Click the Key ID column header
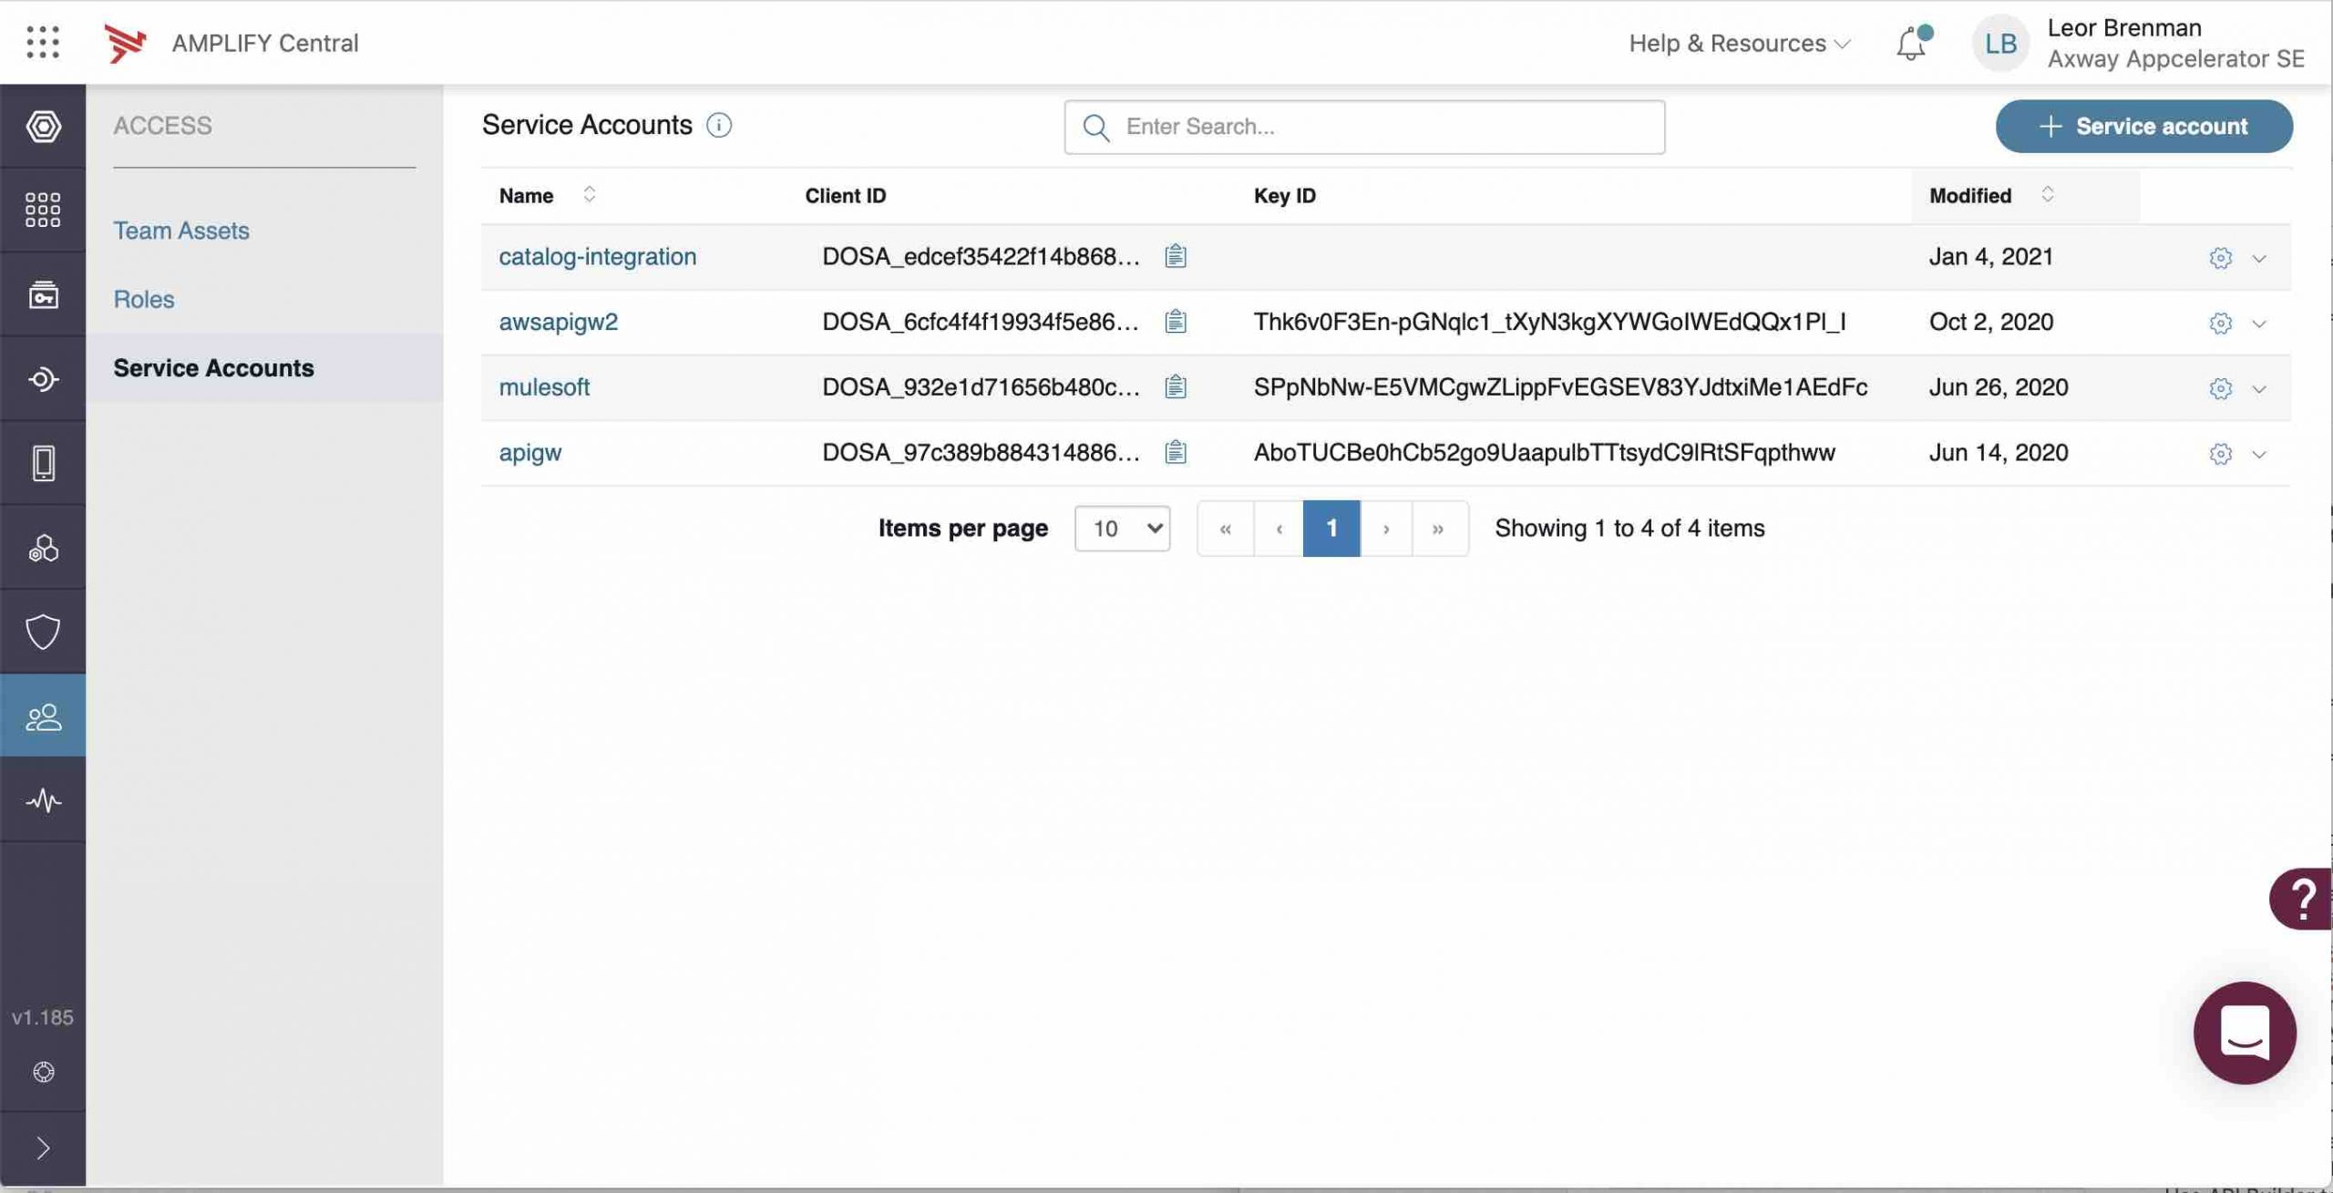Viewport: 2333px width, 1193px height. [1284, 195]
